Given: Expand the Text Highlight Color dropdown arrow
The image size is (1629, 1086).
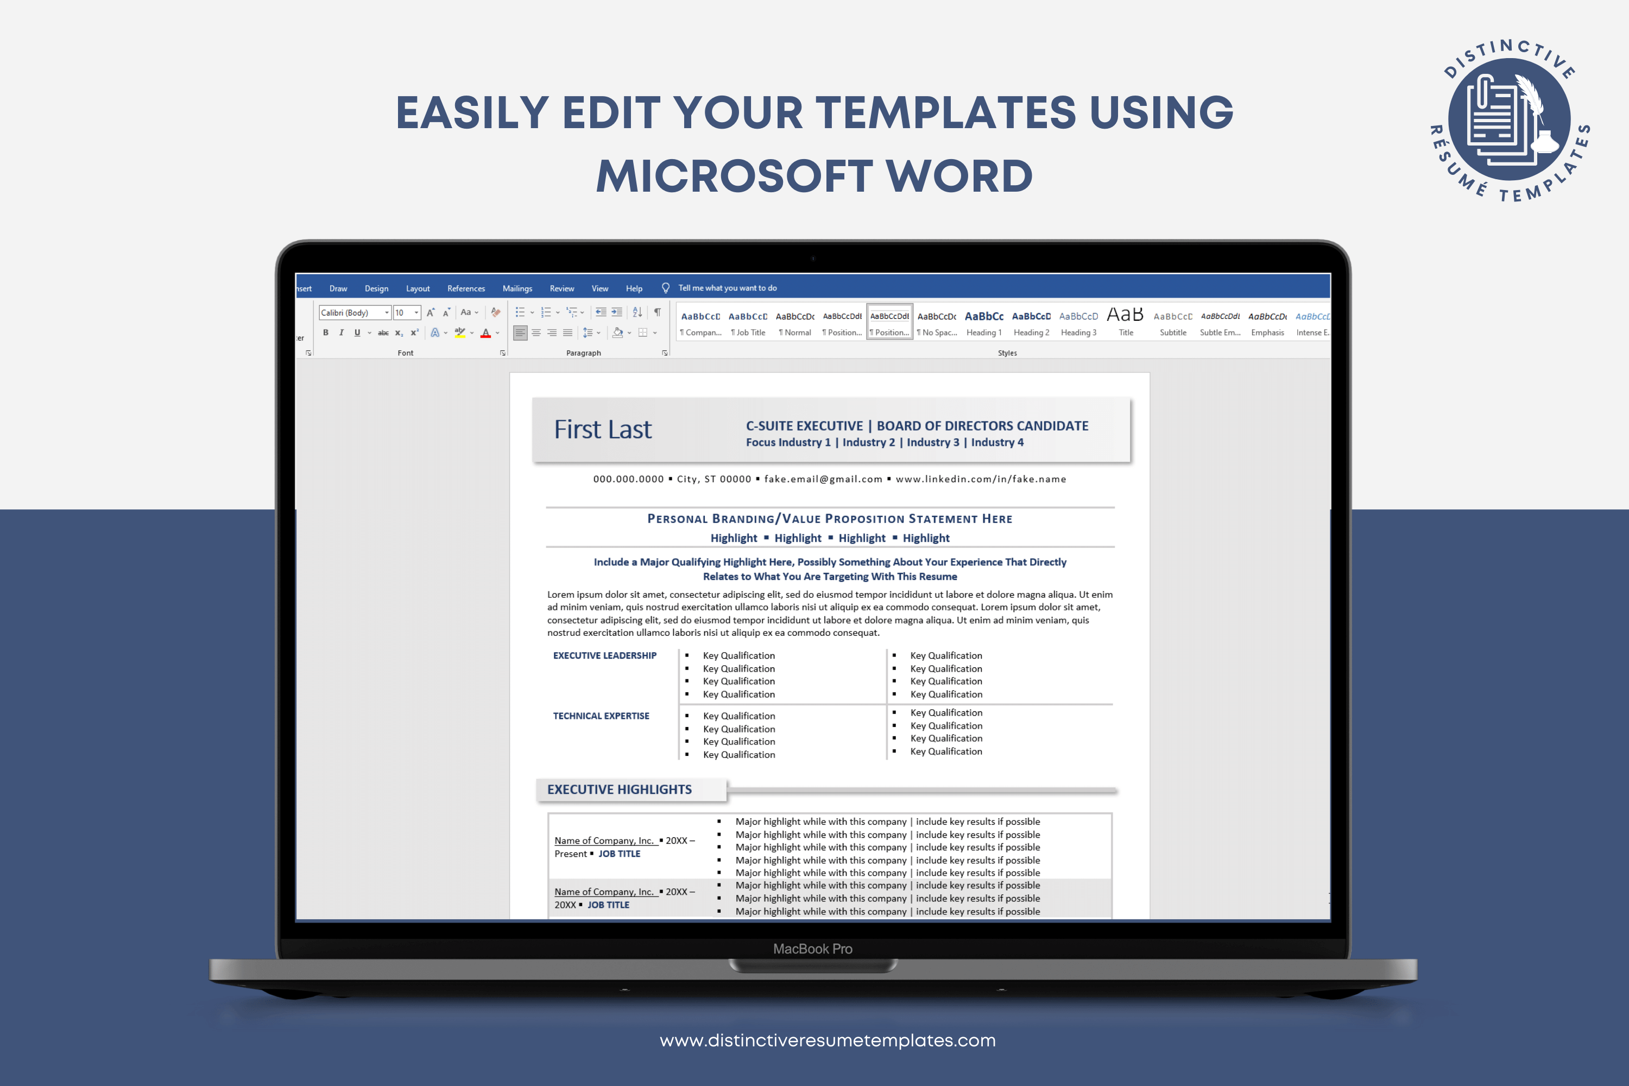Looking at the screenshot, I should coord(472,333).
